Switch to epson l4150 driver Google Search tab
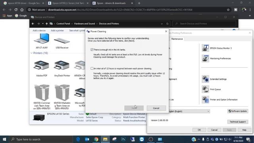The width and height of the screenshot is (254, 143). tap(24, 3)
